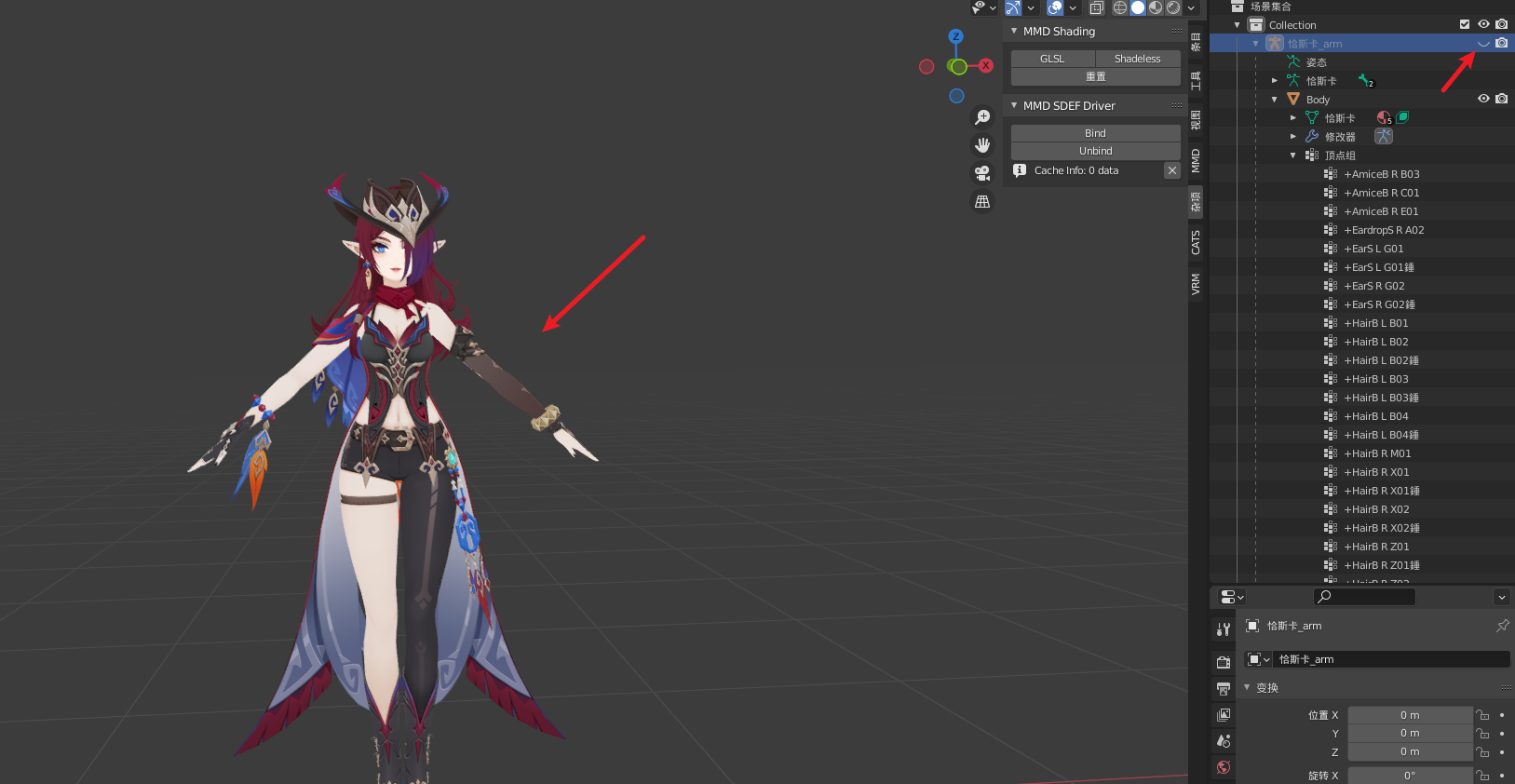
Task: Click the negative Z axis gizmo circle
Action: [x=956, y=96]
